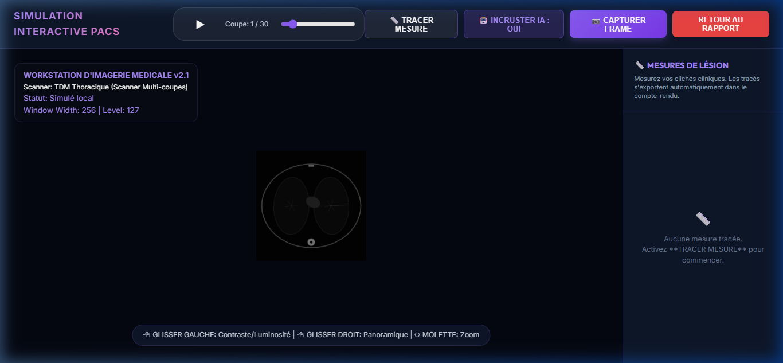Screen dimensions: 783x363
Task: Click the 'Scanner: TDM Thoracique' line
Action: click(x=105, y=87)
